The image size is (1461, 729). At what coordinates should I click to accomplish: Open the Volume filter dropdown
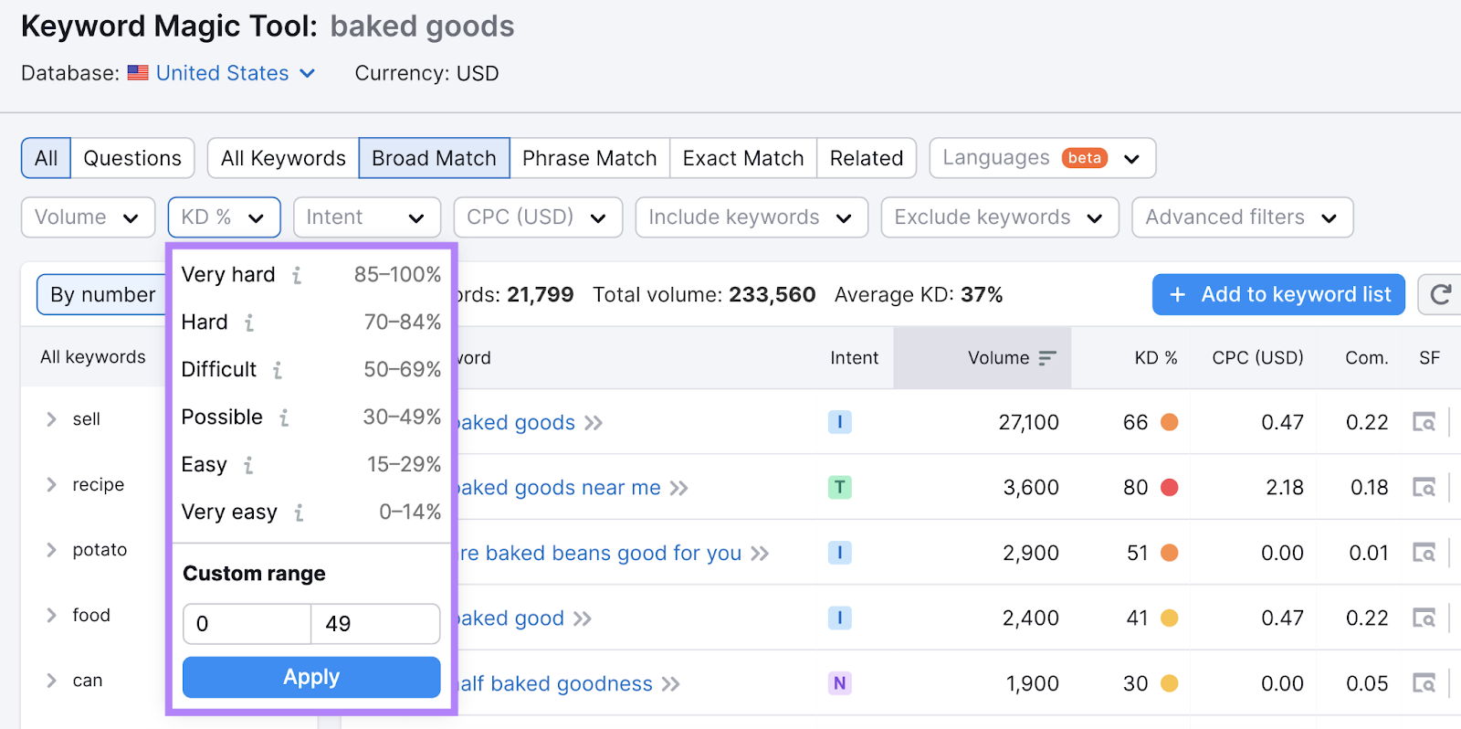pyautogui.click(x=87, y=217)
